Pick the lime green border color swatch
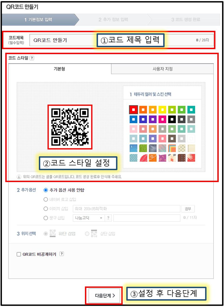Viewport: 224px width, 307px height. click(x=172, y=110)
